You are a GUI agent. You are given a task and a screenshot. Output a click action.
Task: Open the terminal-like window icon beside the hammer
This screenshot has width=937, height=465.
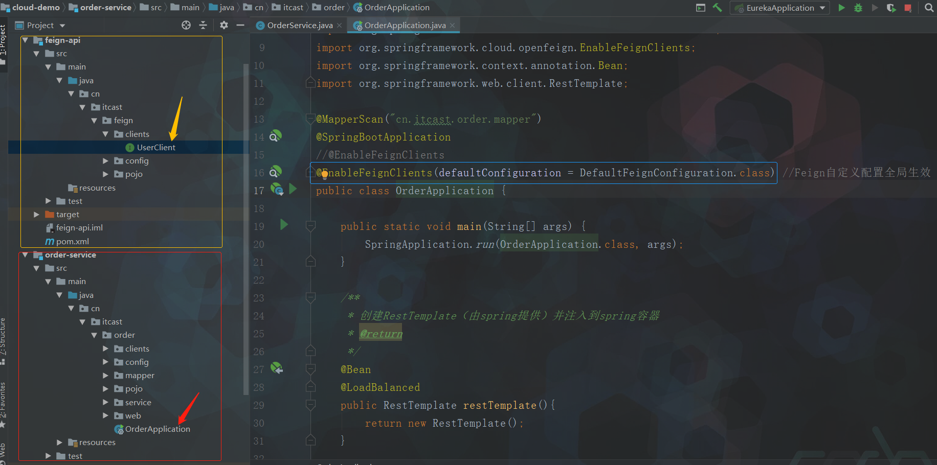coord(701,8)
